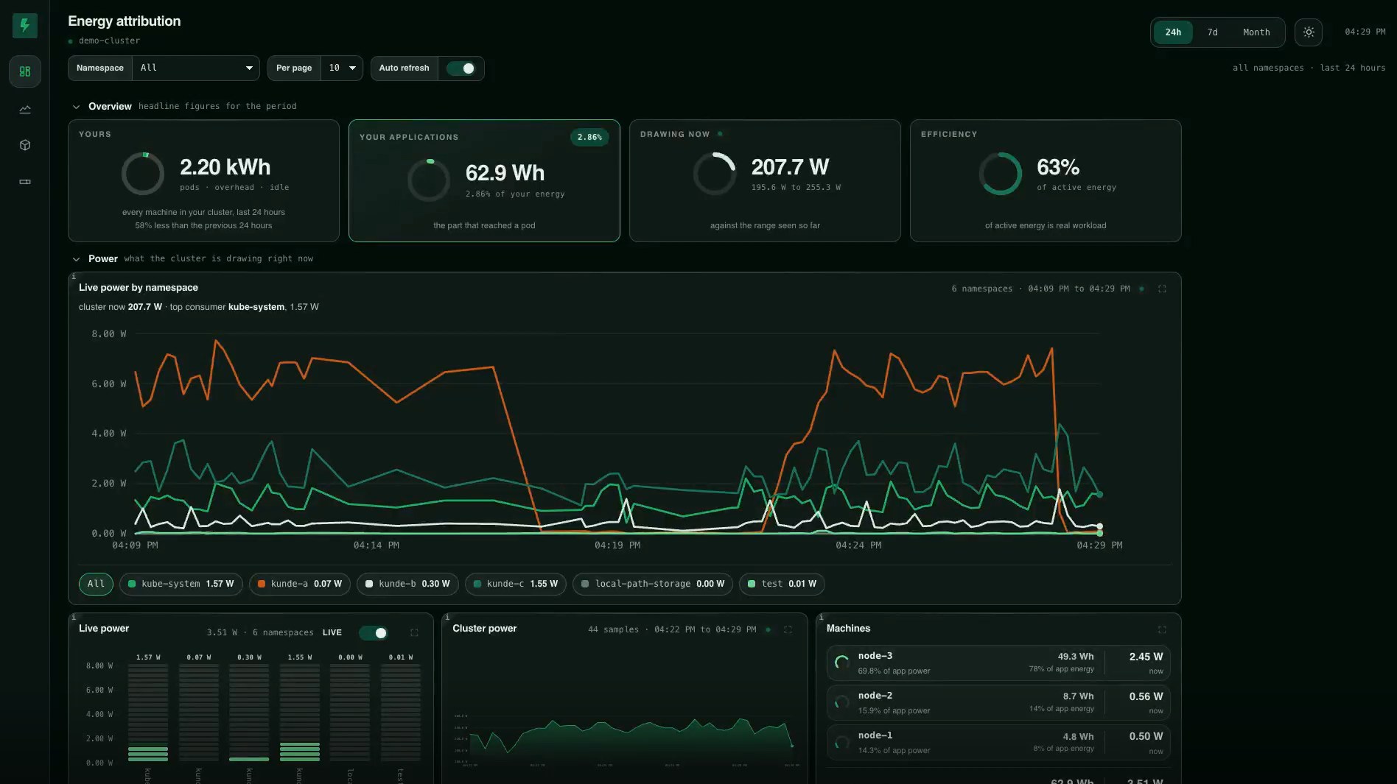Click the lightning bolt app logo
This screenshot has width=1397, height=784.
(25, 26)
